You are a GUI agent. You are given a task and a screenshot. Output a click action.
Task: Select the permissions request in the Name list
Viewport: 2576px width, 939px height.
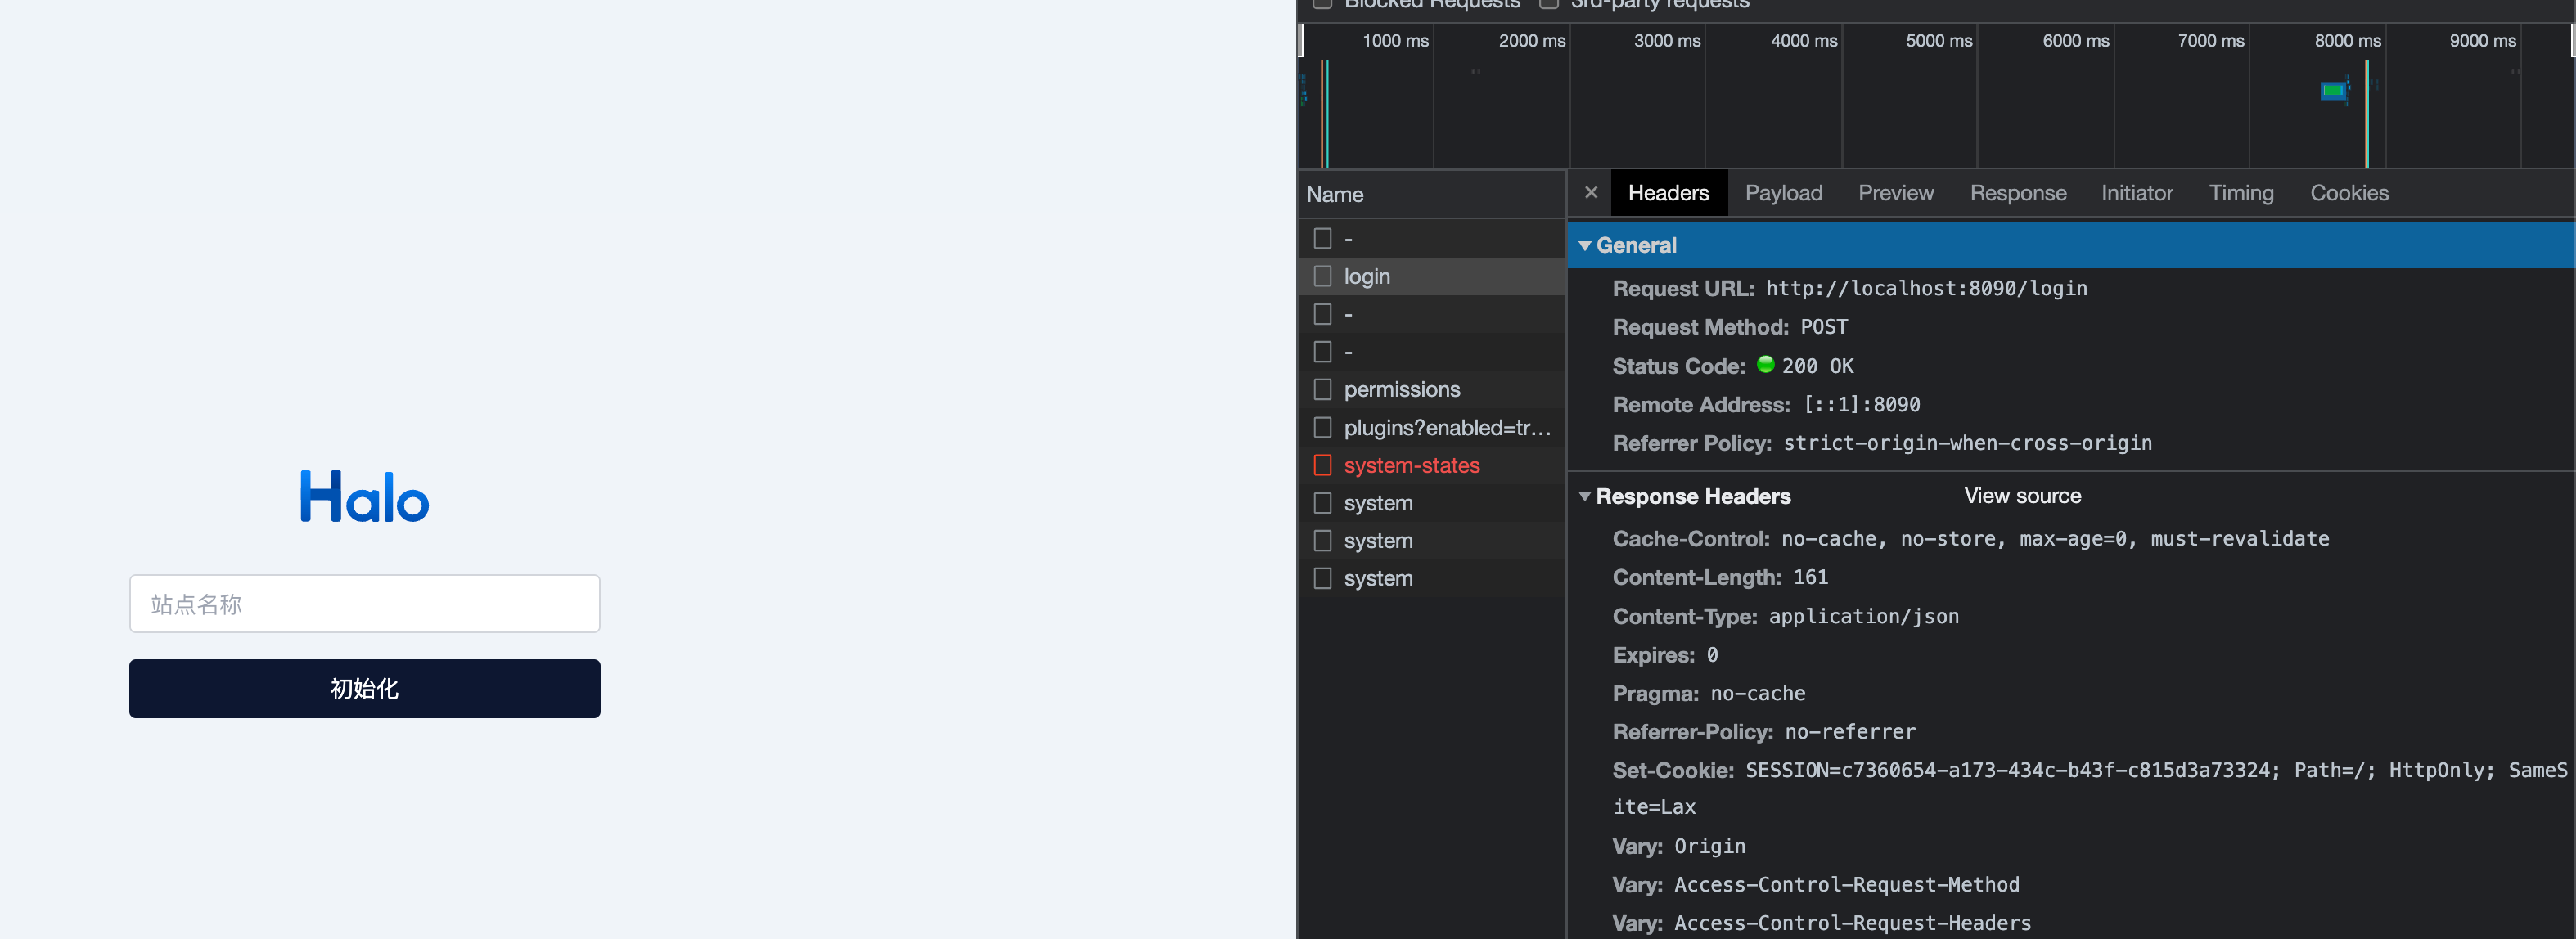pyautogui.click(x=1402, y=389)
